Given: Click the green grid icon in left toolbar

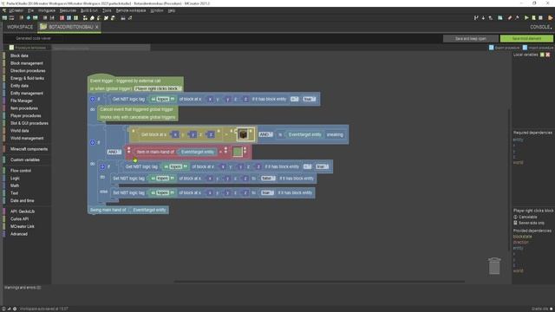Looking at the screenshot, I should [75, 17].
